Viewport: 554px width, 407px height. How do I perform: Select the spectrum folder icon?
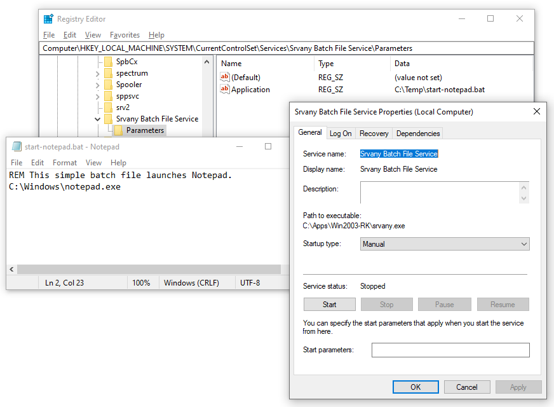coord(109,73)
